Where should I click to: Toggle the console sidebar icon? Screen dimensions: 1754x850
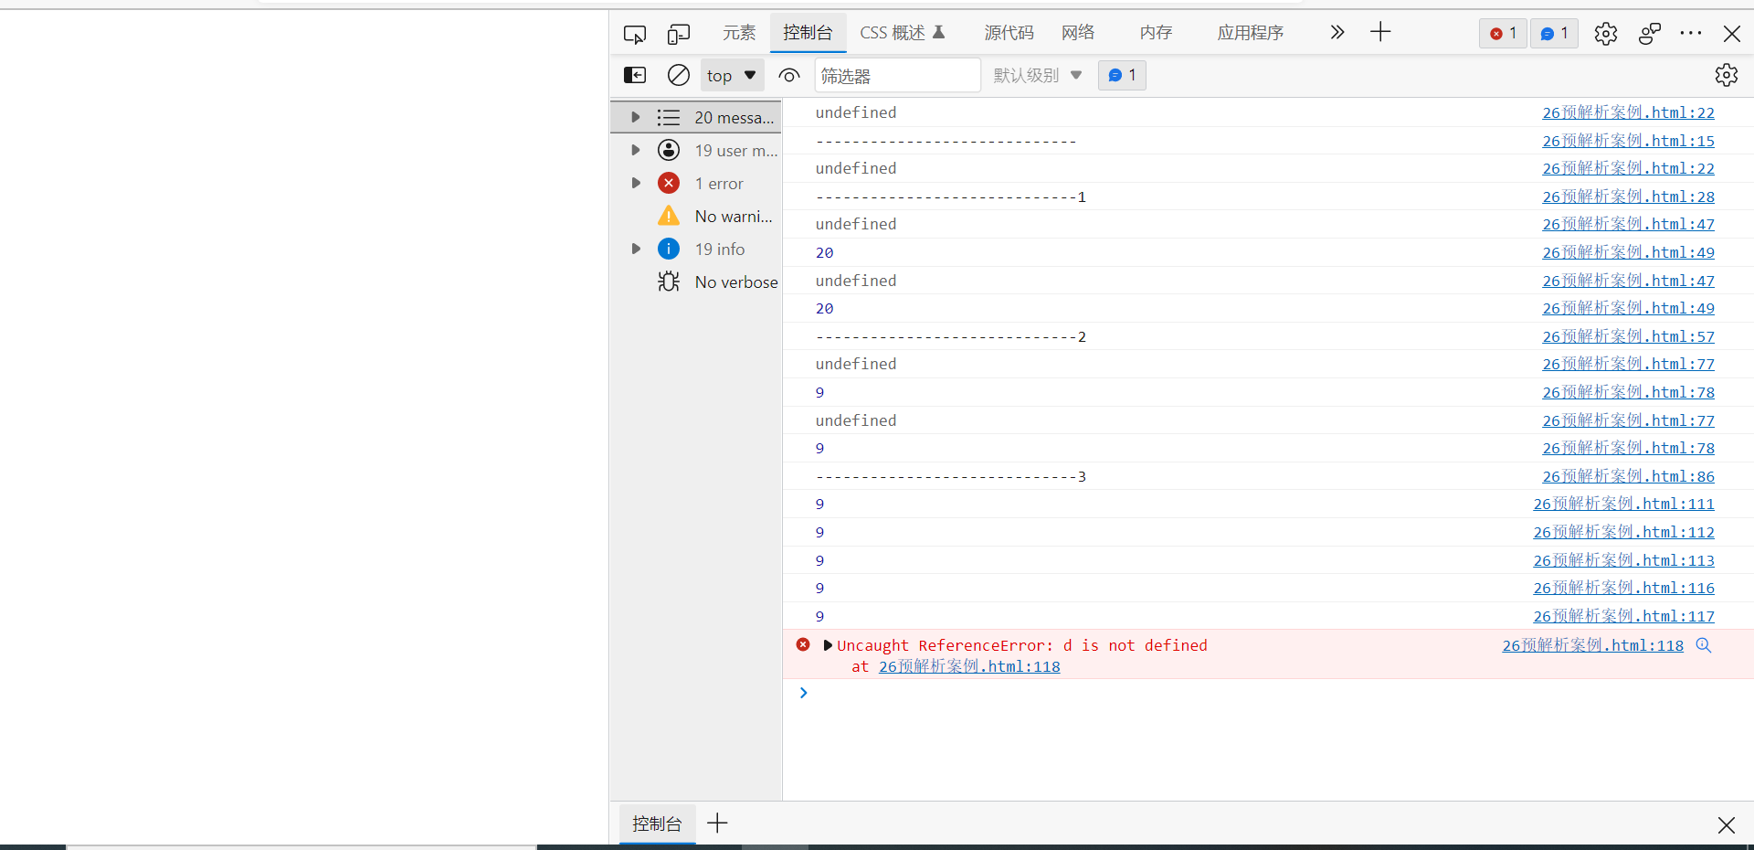point(635,75)
